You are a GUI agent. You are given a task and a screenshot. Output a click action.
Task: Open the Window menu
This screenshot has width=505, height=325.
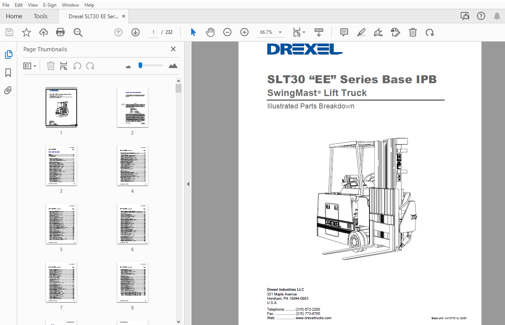70,5
